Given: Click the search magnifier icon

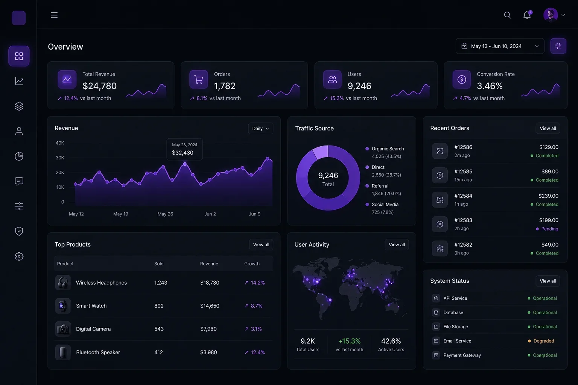Looking at the screenshot, I should click(x=507, y=15).
